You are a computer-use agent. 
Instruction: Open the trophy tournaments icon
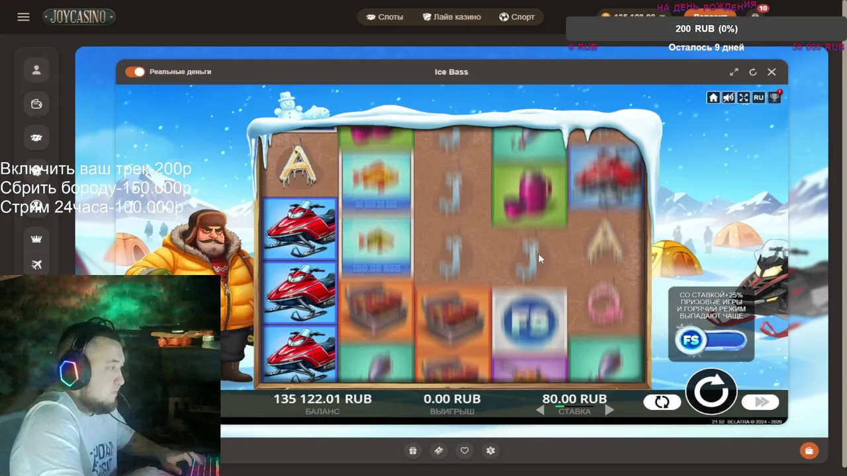point(774,98)
